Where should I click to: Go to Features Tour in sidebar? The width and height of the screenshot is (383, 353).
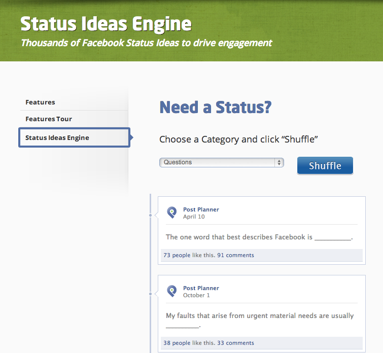[x=49, y=119]
